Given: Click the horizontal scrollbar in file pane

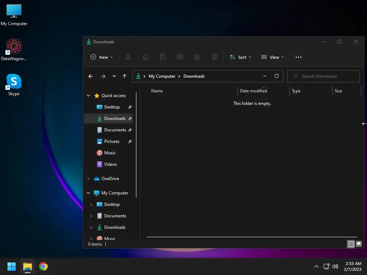Looking at the screenshot, I should point(252,237).
